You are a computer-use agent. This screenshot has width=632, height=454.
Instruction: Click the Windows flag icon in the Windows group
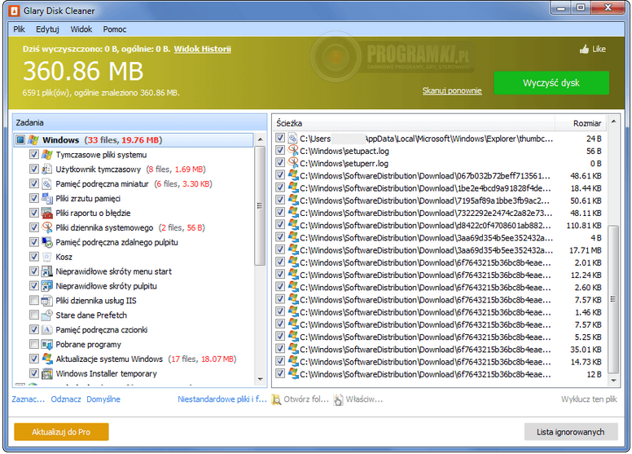(x=33, y=140)
